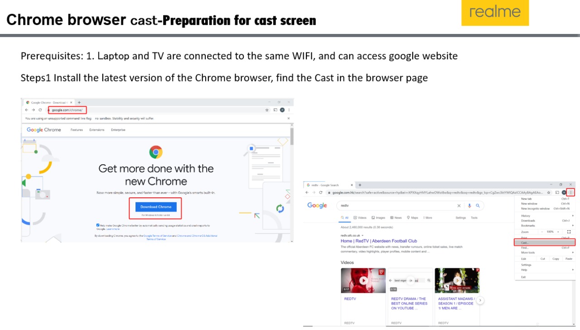Image resolution: width=580 pixels, height=330 pixels.
Task: Open dropdown arrow beside redtv.afc.co.uk
Action: (x=362, y=235)
